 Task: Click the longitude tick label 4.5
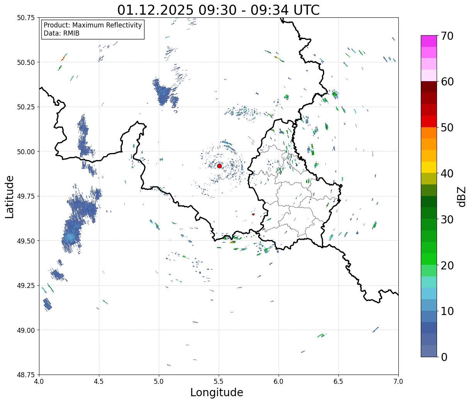(x=99, y=382)
